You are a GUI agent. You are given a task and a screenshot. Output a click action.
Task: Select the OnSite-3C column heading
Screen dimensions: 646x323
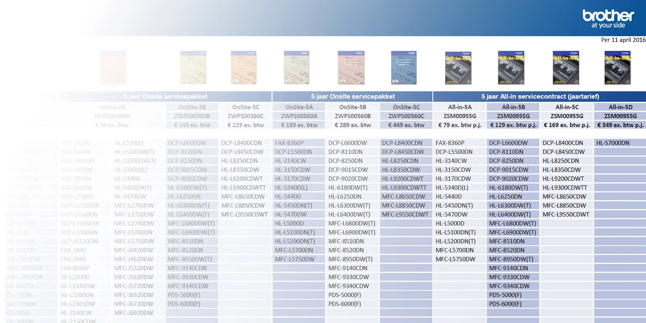[246, 107]
